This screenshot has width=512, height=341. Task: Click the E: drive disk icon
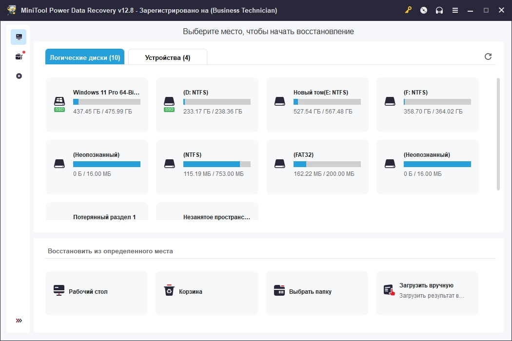(280, 101)
